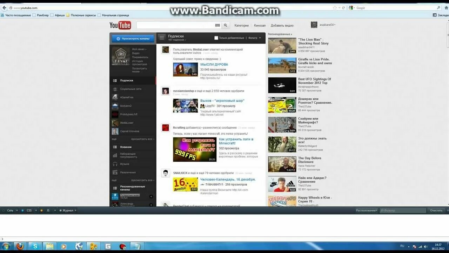Bookmark page with star icon
The height and width of the screenshot is (253, 449).
335,8
